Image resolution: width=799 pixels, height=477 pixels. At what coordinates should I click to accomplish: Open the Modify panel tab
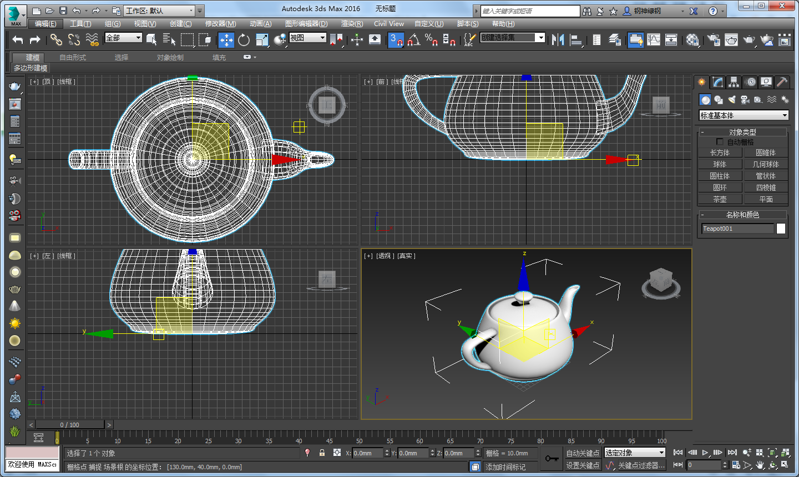pos(718,82)
